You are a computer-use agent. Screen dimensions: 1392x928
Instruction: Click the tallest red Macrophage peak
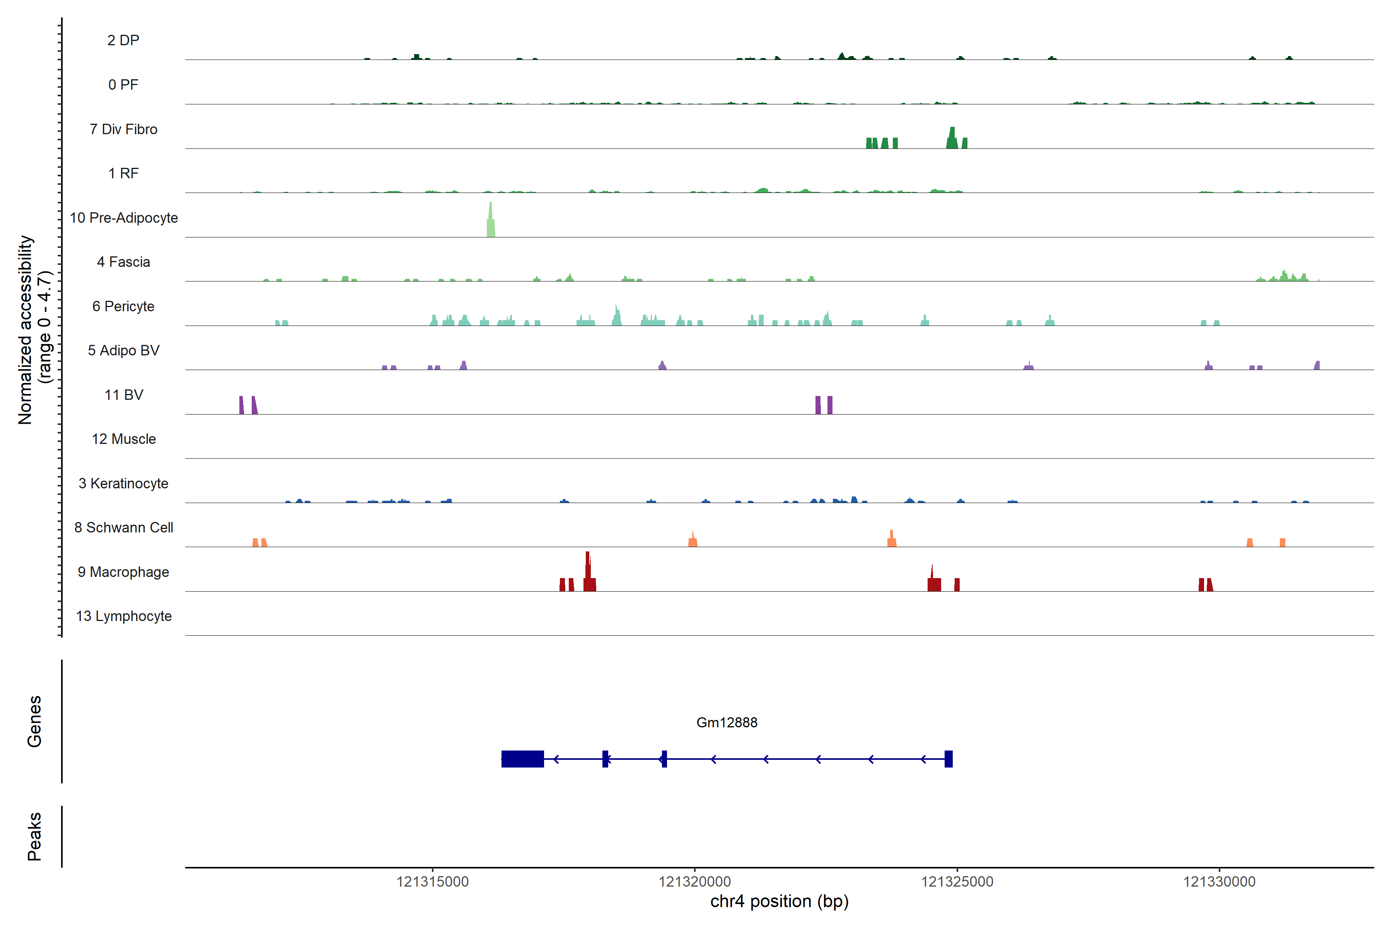coord(588,571)
